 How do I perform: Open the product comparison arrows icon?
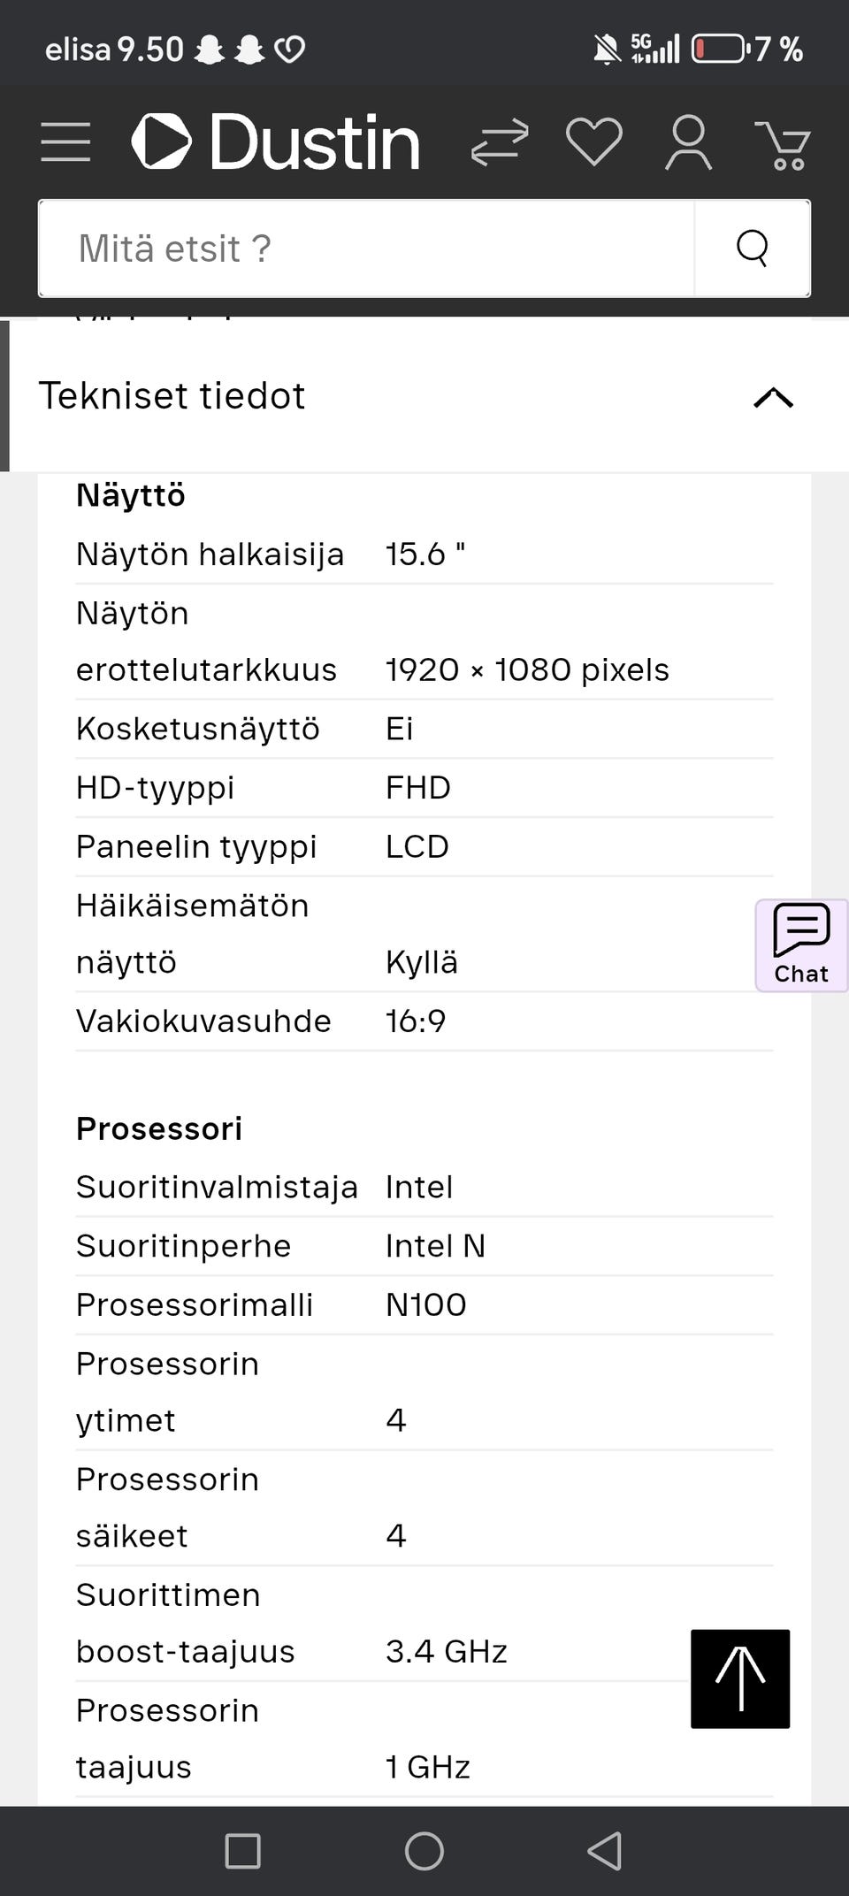500,142
